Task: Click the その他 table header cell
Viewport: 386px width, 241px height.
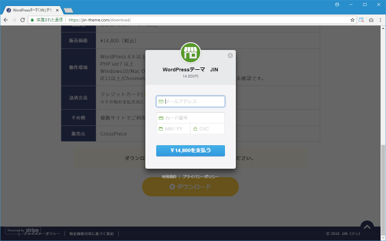Action: coord(78,117)
